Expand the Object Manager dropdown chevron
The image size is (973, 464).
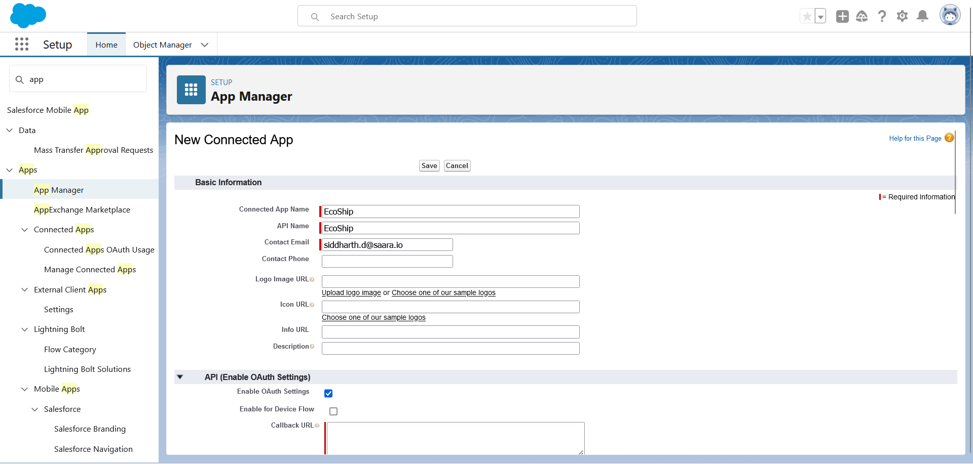coord(205,45)
